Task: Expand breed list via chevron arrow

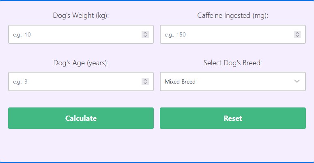Action: click(x=297, y=81)
